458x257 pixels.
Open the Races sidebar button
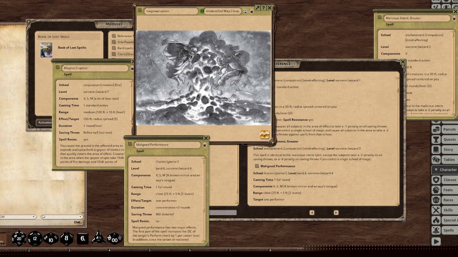pos(444,200)
